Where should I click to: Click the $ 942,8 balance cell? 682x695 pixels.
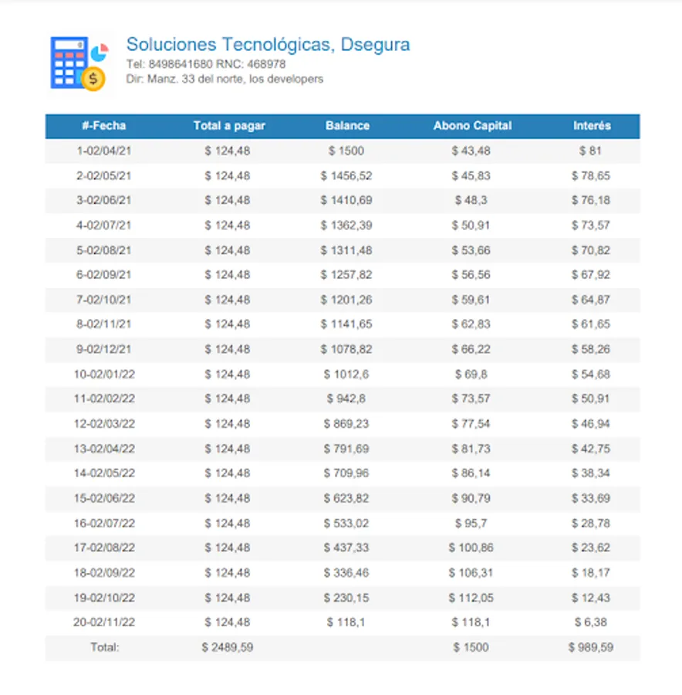(x=346, y=399)
